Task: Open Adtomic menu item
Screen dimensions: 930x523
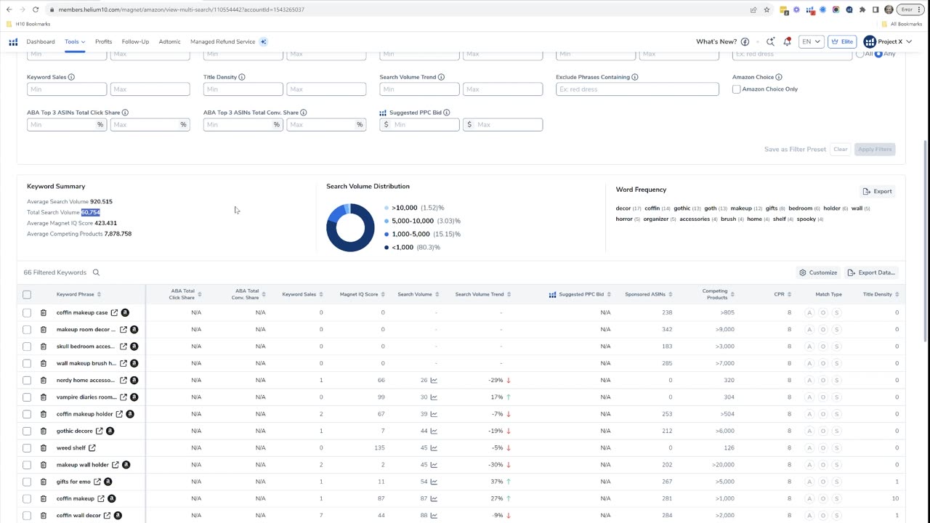Action: pyautogui.click(x=169, y=41)
